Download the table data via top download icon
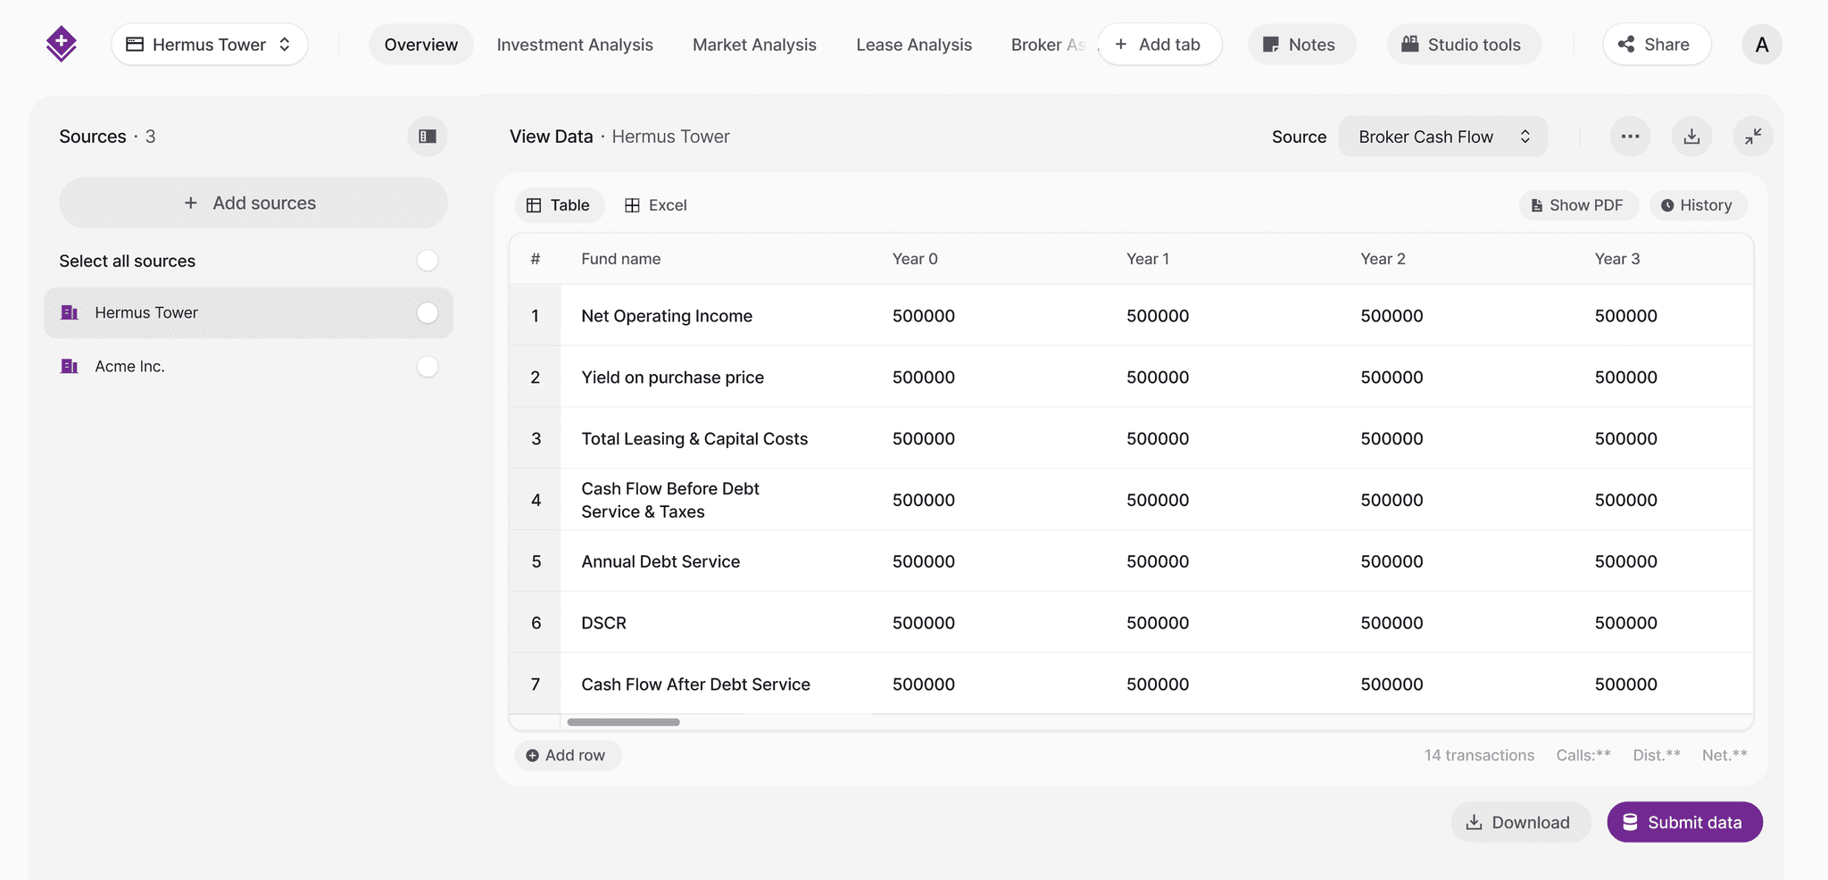1828x880 pixels. (1691, 136)
